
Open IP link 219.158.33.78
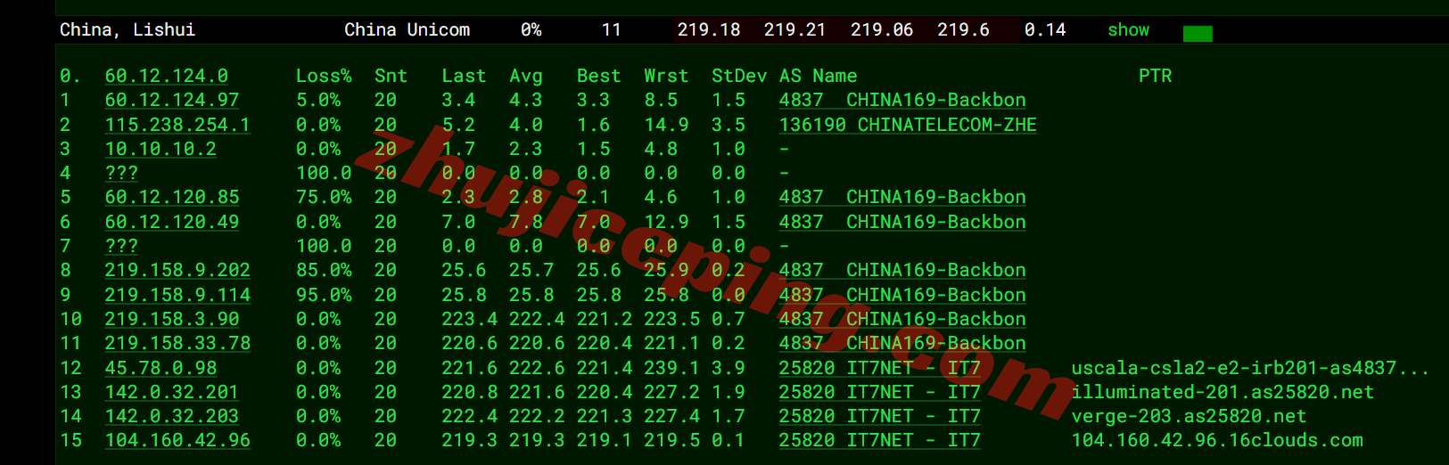tap(177, 343)
